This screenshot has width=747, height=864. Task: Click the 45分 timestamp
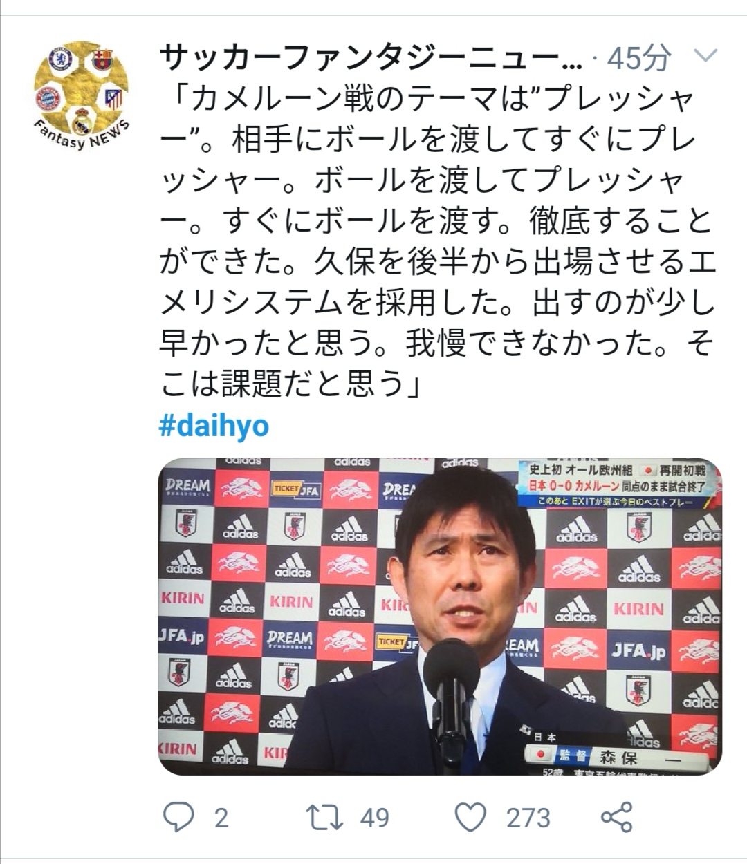639,59
